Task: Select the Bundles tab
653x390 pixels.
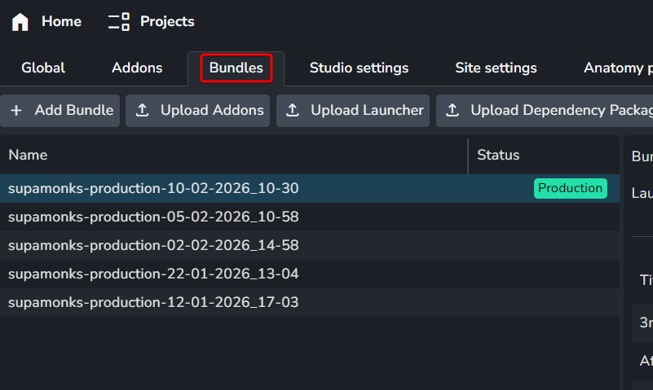Action: pos(236,68)
